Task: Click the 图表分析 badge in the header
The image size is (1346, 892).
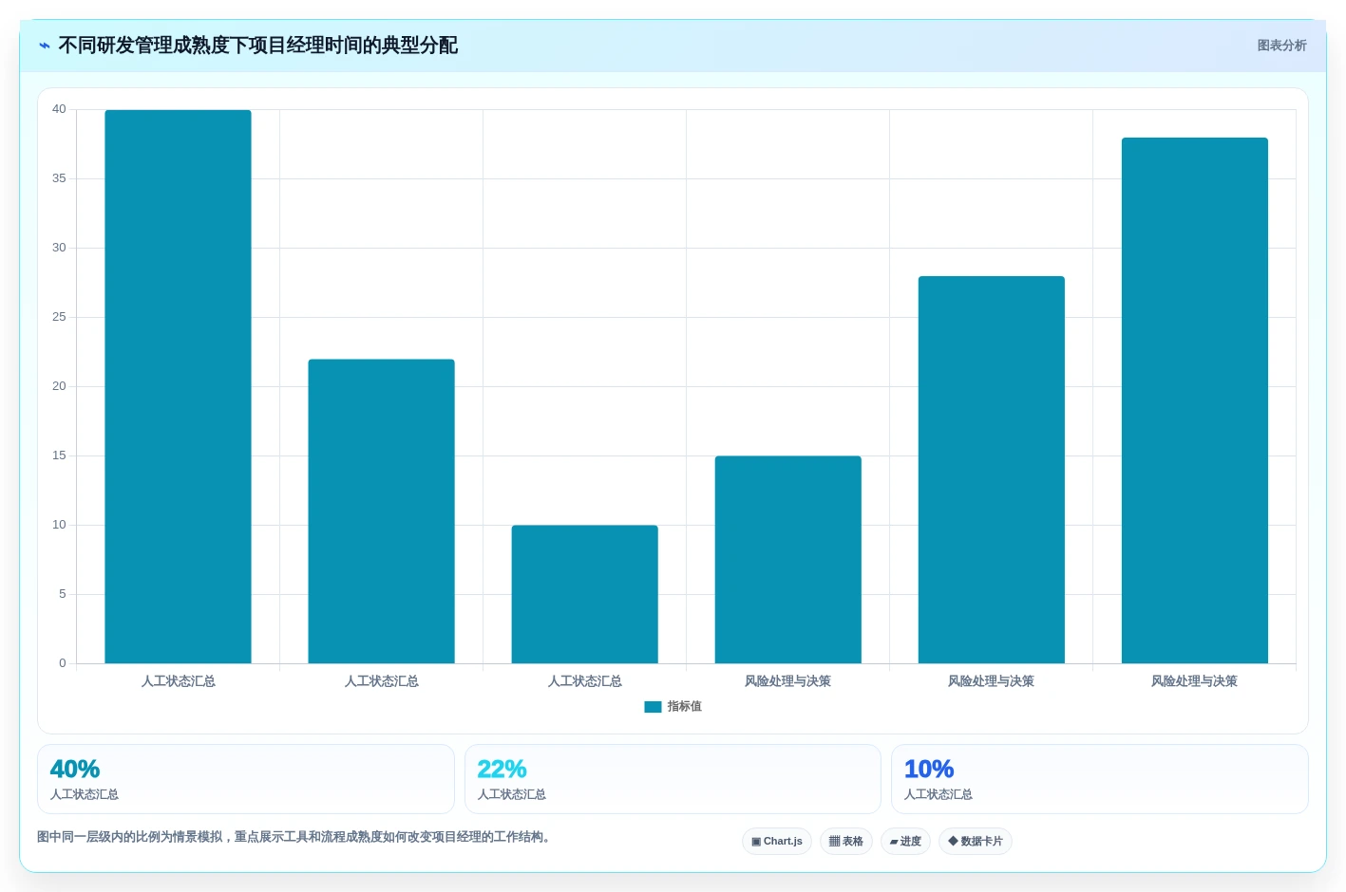Action: tap(1281, 46)
